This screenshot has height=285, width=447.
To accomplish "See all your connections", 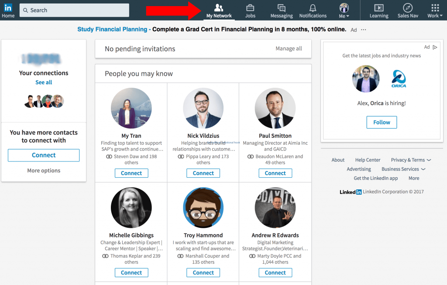I will tap(44, 82).
